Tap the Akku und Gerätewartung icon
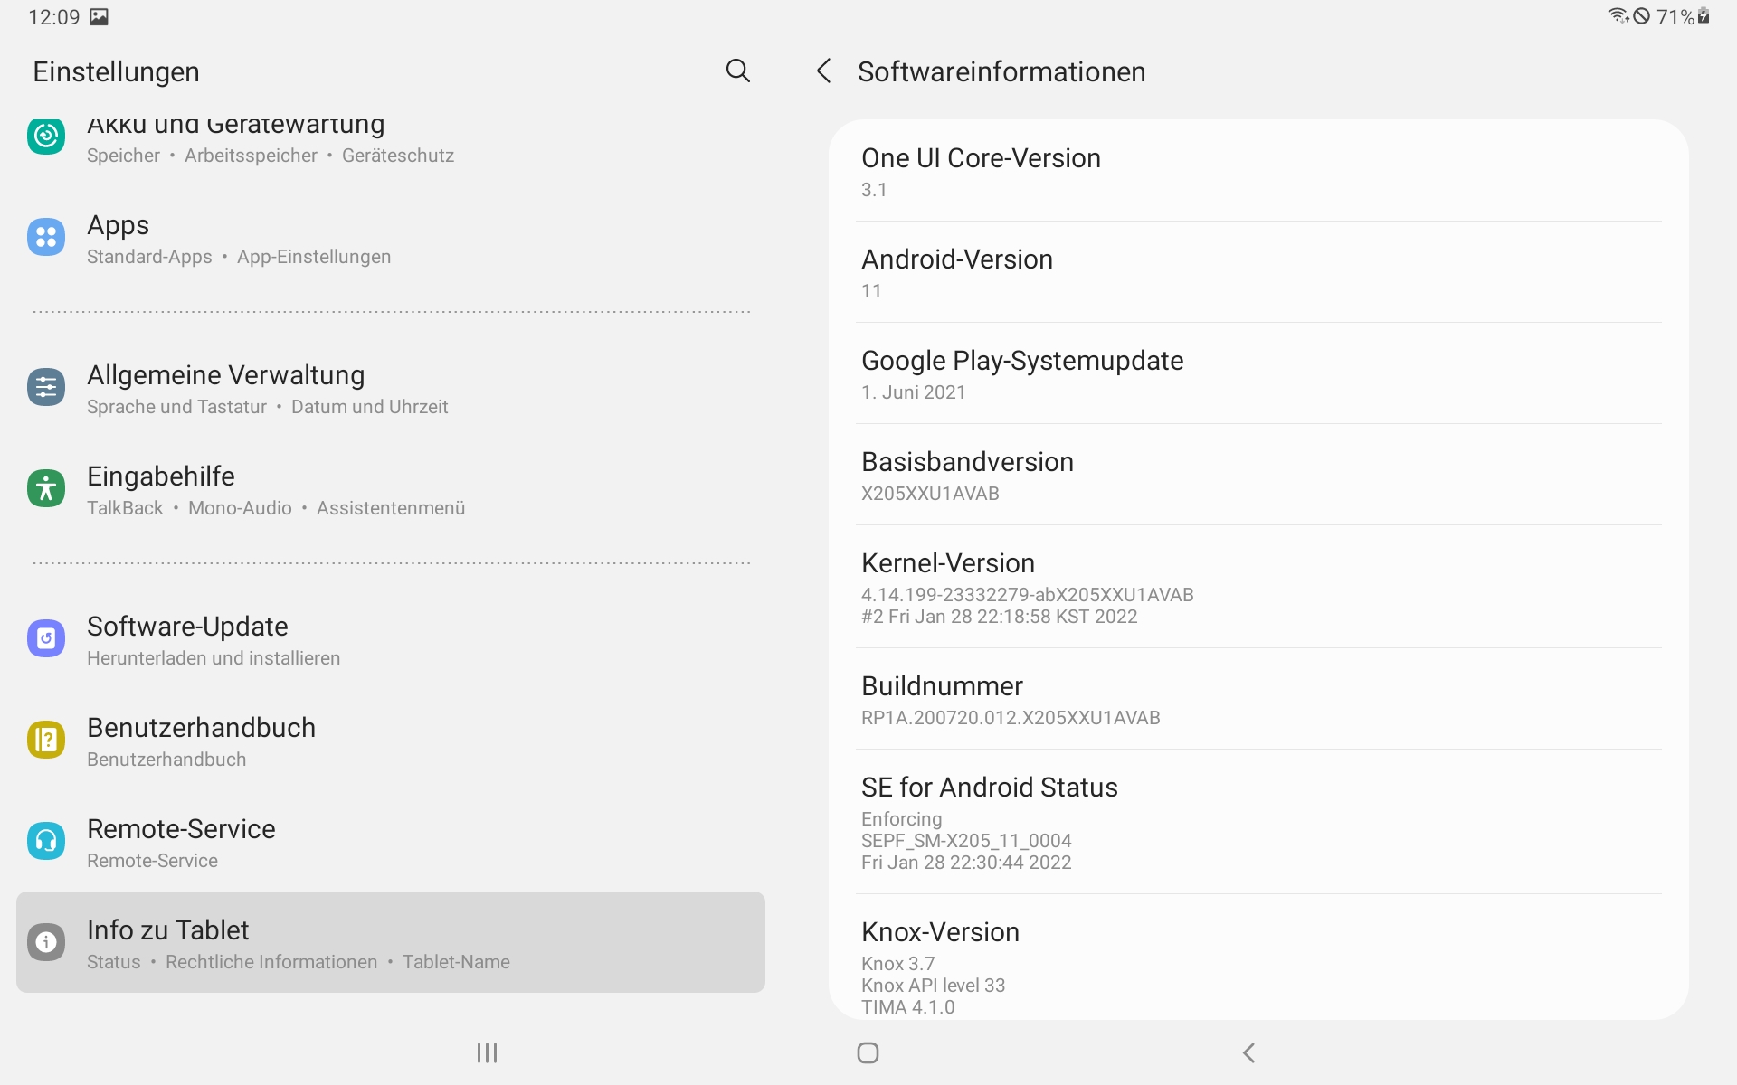Viewport: 1737px width, 1085px height. coord(46,137)
